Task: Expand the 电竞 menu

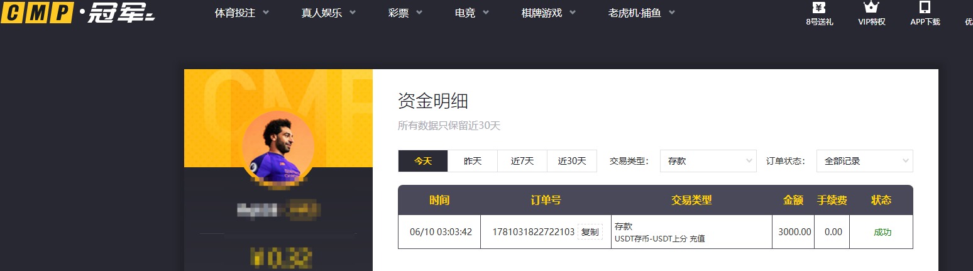Action: [x=472, y=13]
